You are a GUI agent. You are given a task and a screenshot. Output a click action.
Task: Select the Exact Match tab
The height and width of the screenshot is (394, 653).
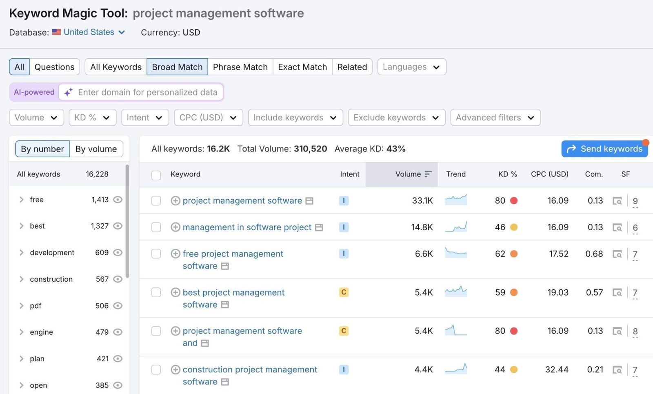[302, 67]
